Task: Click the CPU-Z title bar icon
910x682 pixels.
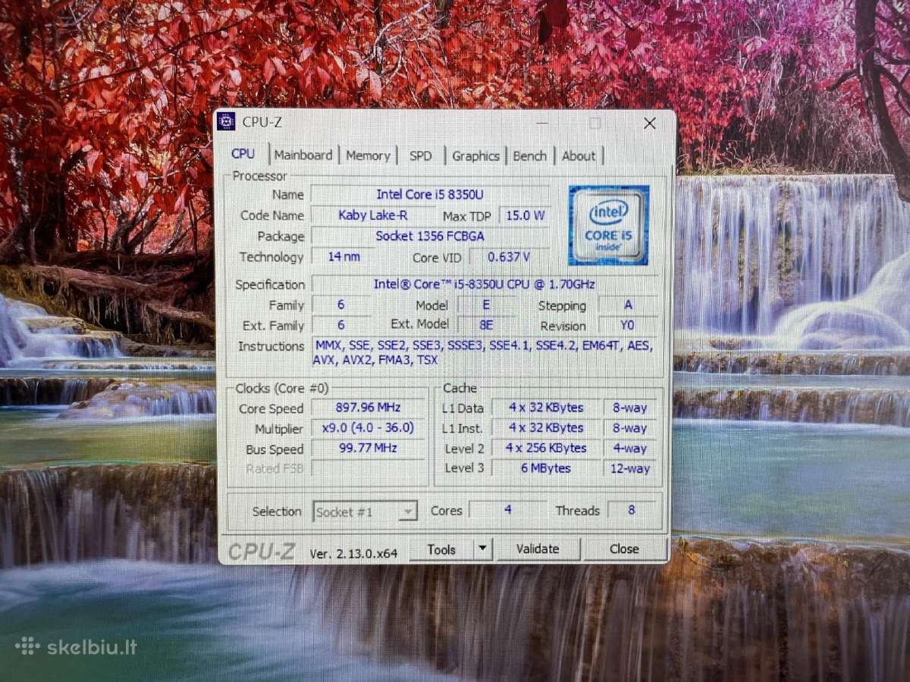Action: pos(225,121)
